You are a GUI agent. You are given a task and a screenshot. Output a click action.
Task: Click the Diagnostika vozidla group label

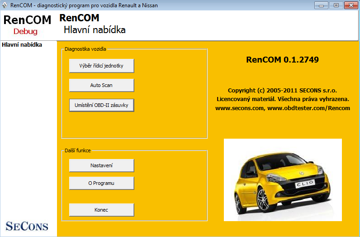pos(85,49)
